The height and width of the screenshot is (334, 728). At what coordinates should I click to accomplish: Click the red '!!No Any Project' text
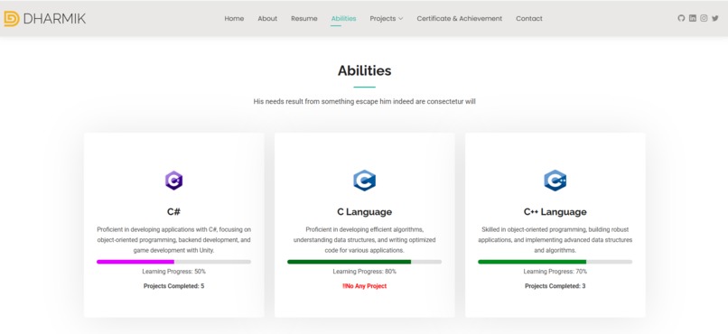click(365, 286)
